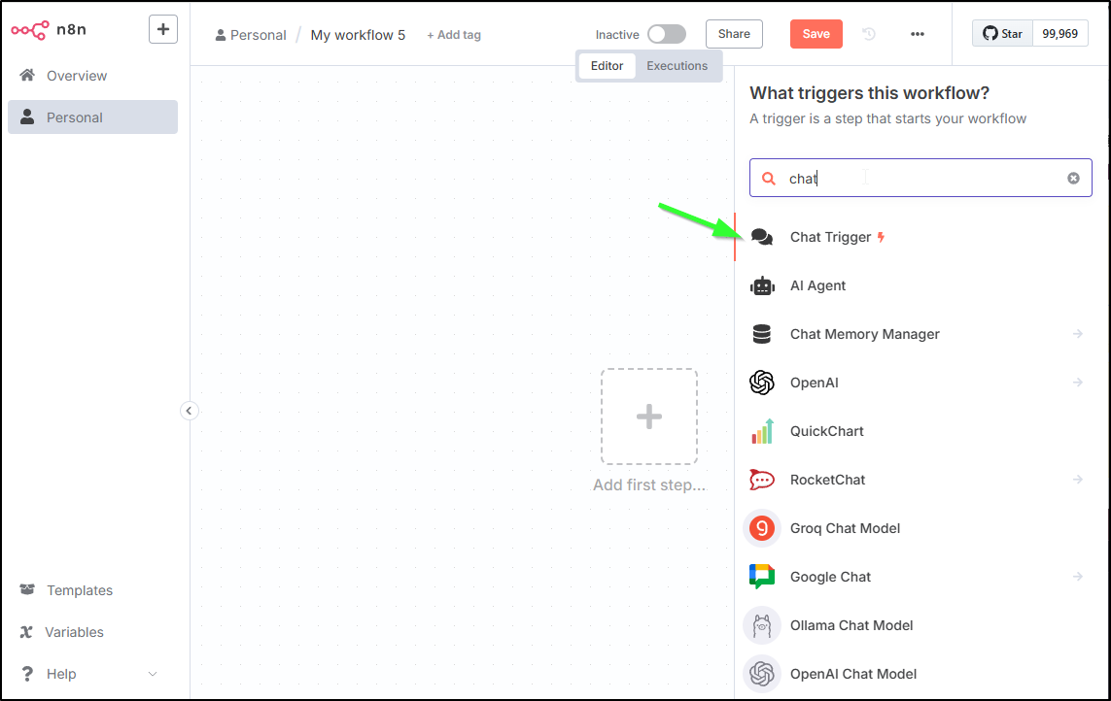The width and height of the screenshot is (1111, 701).
Task: Select the Personal sidebar item
Action: click(x=92, y=117)
